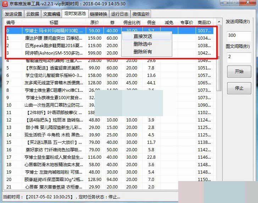Click the 原价 column header
258x203 pixels.
pos(95,22)
